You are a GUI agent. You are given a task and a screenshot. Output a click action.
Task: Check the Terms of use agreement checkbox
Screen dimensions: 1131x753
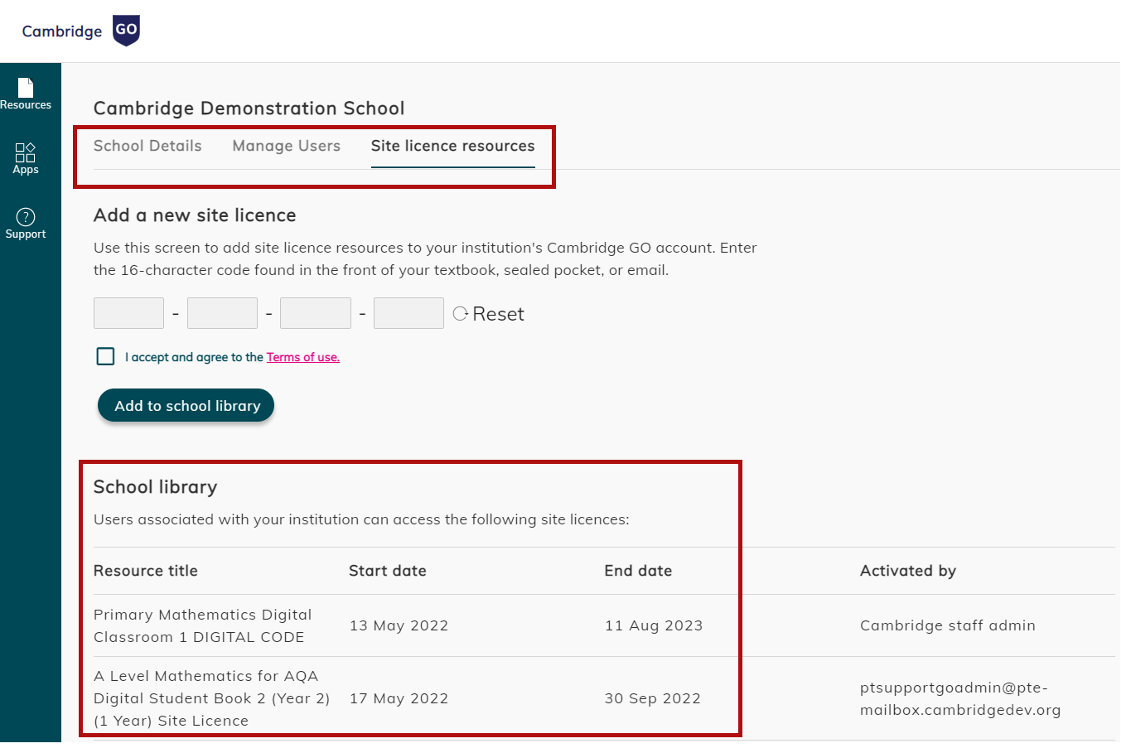click(105, 356)
